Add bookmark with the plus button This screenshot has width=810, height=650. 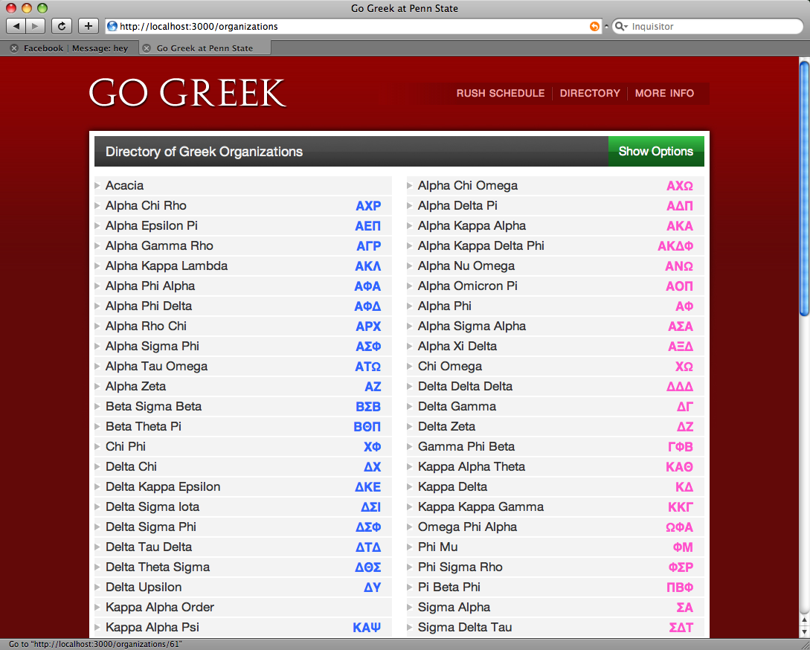(x=89, y=26)
